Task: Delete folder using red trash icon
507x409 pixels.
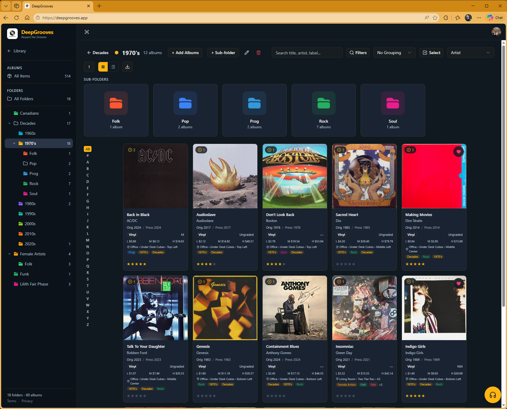Action: click(259, 53)
